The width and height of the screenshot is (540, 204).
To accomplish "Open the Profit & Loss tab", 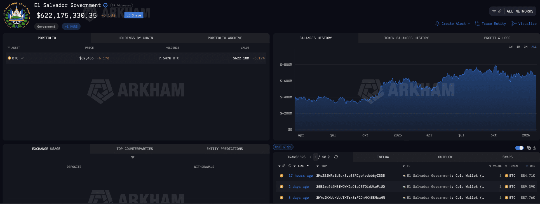I will coord(497,38).
